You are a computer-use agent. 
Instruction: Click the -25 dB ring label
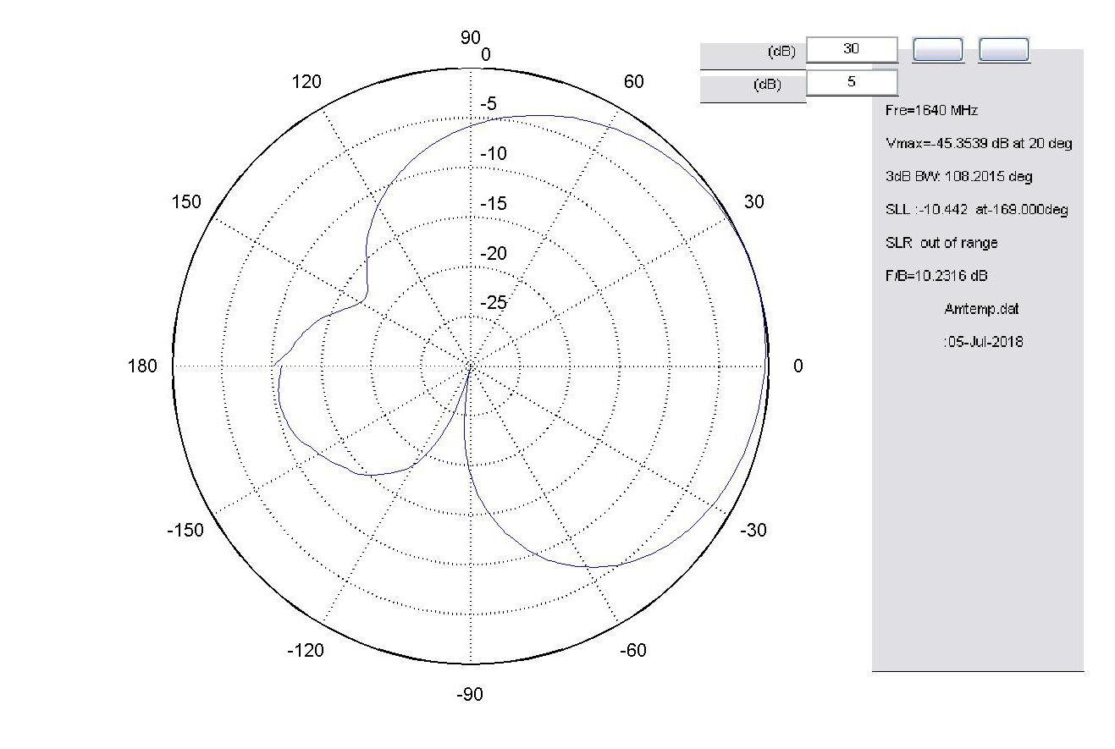click(x=495, y=303)
